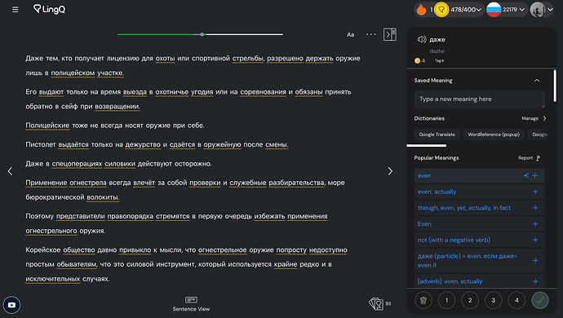563x318 pixels.
Task: Add 'though, even, yet, actually, in fact'
Action: click(535, 208)
